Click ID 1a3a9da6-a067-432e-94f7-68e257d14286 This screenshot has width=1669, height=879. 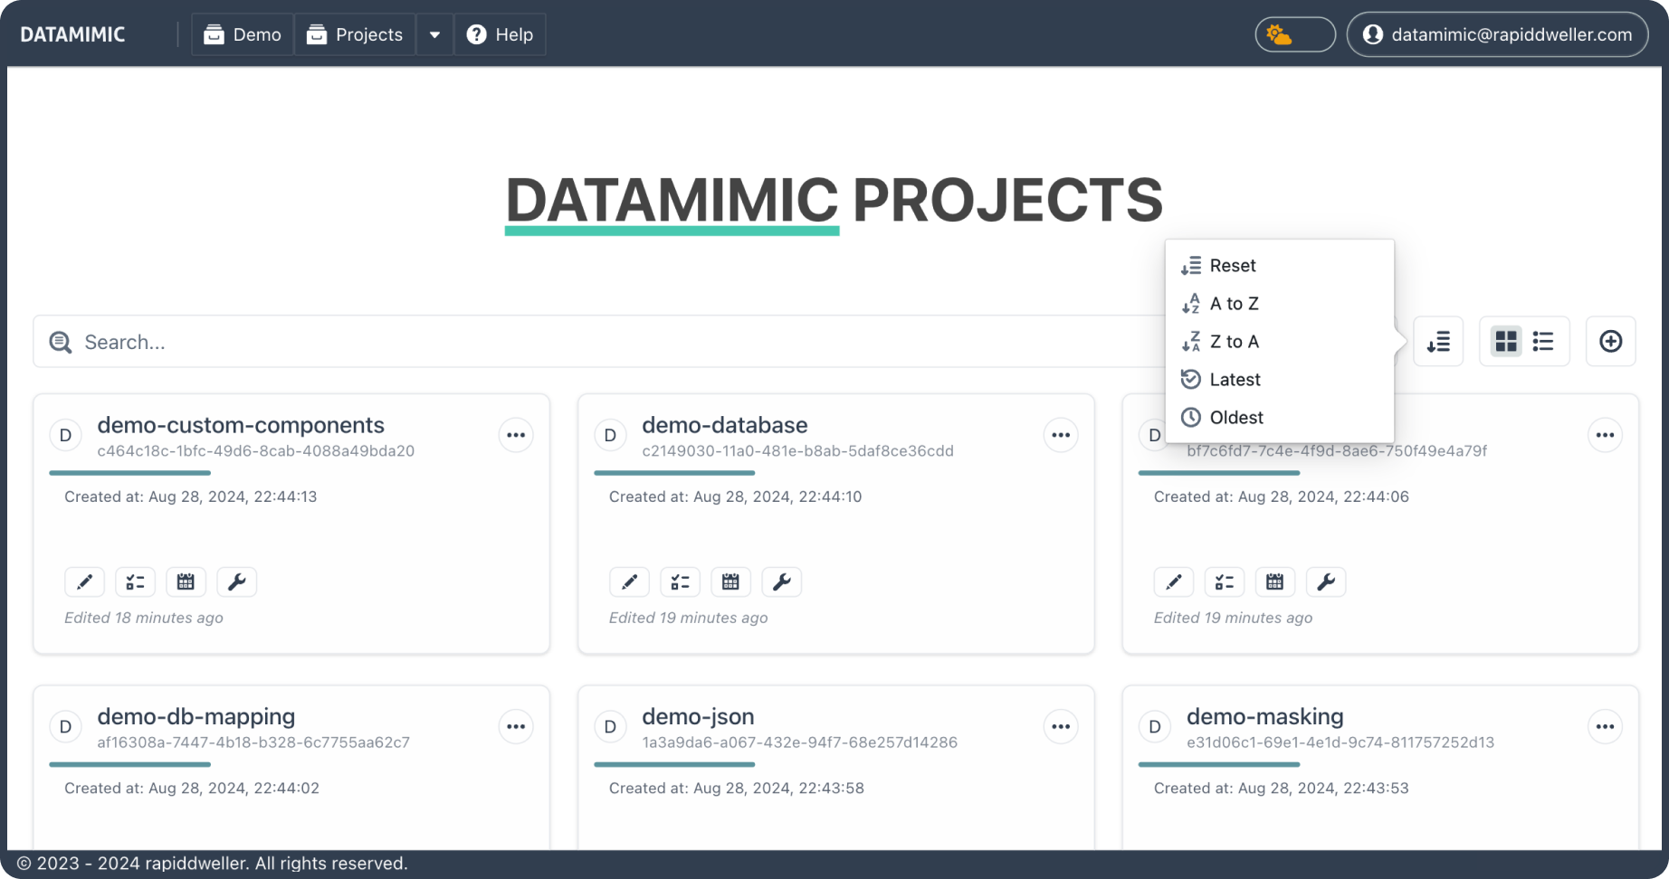800,742
